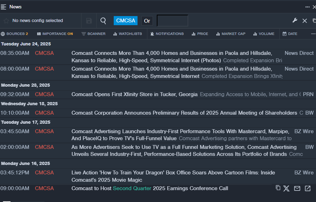Click the PRN source label
Viewport: 316px width, 202px height.
point(308,94)
